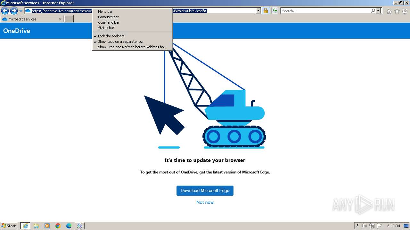410x230 pixels.
Task: Click the 8:42 PM clock
Action: 393,226
